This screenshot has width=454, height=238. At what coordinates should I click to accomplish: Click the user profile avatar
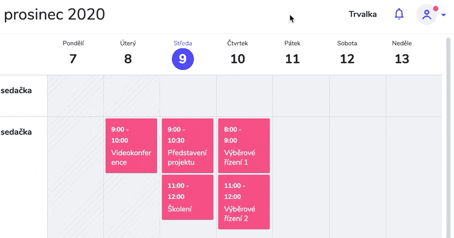point(427,14)
